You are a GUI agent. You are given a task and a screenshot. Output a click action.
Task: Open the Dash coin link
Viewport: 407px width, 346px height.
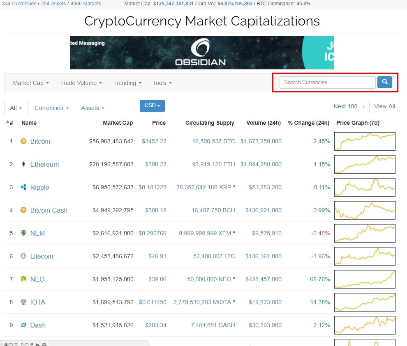[38, 325]
